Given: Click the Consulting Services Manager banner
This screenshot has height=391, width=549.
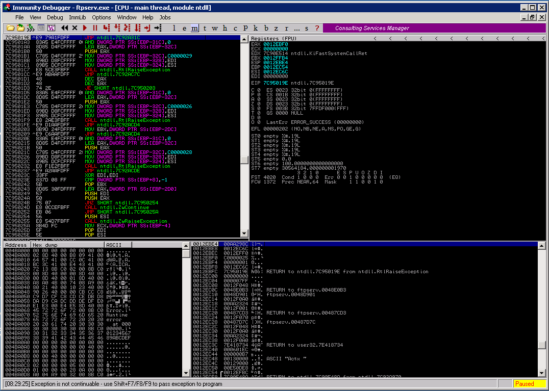Looking at the screenshot, I should (434, 28).
